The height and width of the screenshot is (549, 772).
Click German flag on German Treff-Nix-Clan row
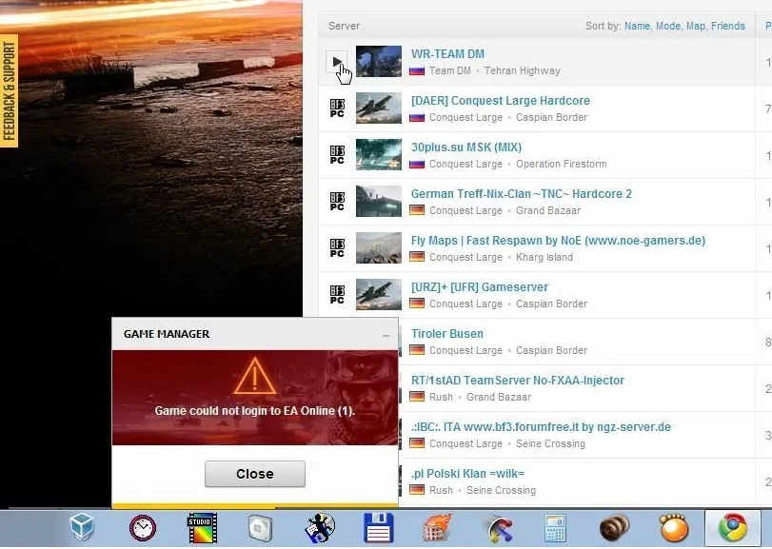[x=417, y=210]
